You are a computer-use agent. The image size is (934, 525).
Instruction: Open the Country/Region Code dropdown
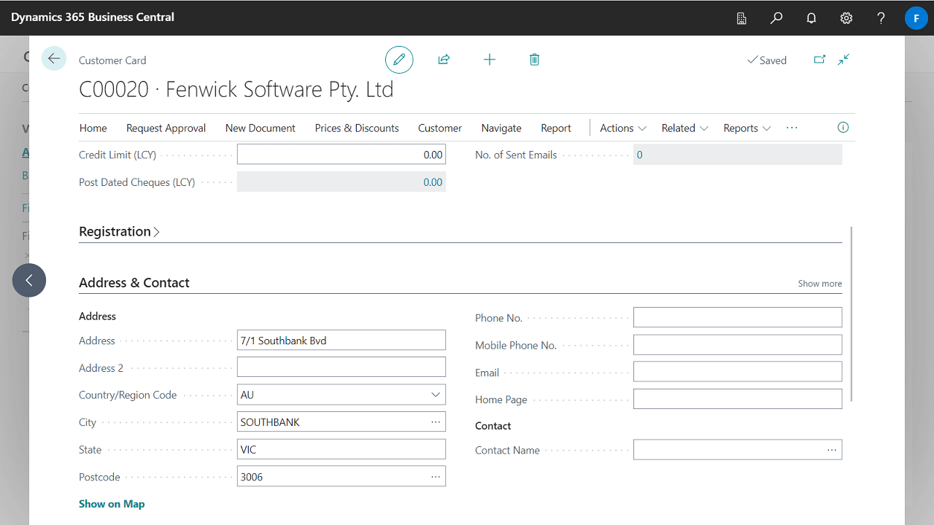436,394
